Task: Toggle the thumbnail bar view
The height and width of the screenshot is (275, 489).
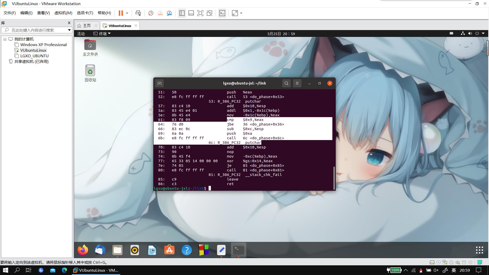Action: pyautogui.click(x=191, y=13)
